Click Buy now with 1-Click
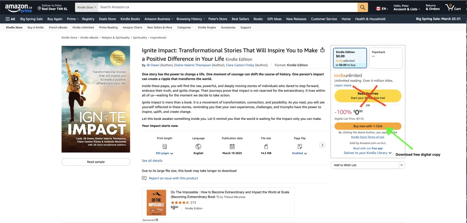 point(368,126)
